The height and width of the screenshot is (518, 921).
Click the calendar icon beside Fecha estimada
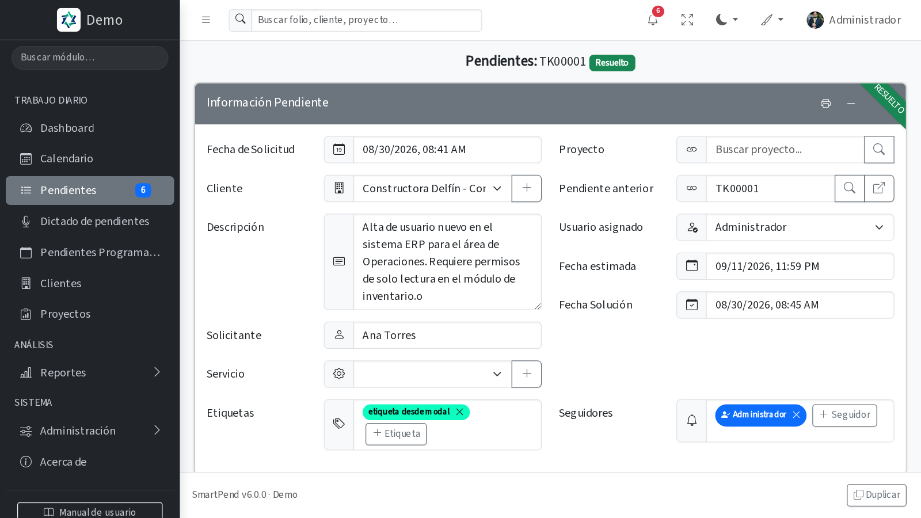(692, 266)
